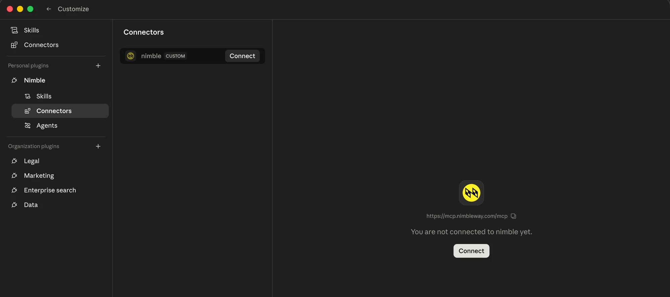The width and height of the screenshot is (670, 297).
Task: Click the small nimble logo in list
Action: [131, 56]
